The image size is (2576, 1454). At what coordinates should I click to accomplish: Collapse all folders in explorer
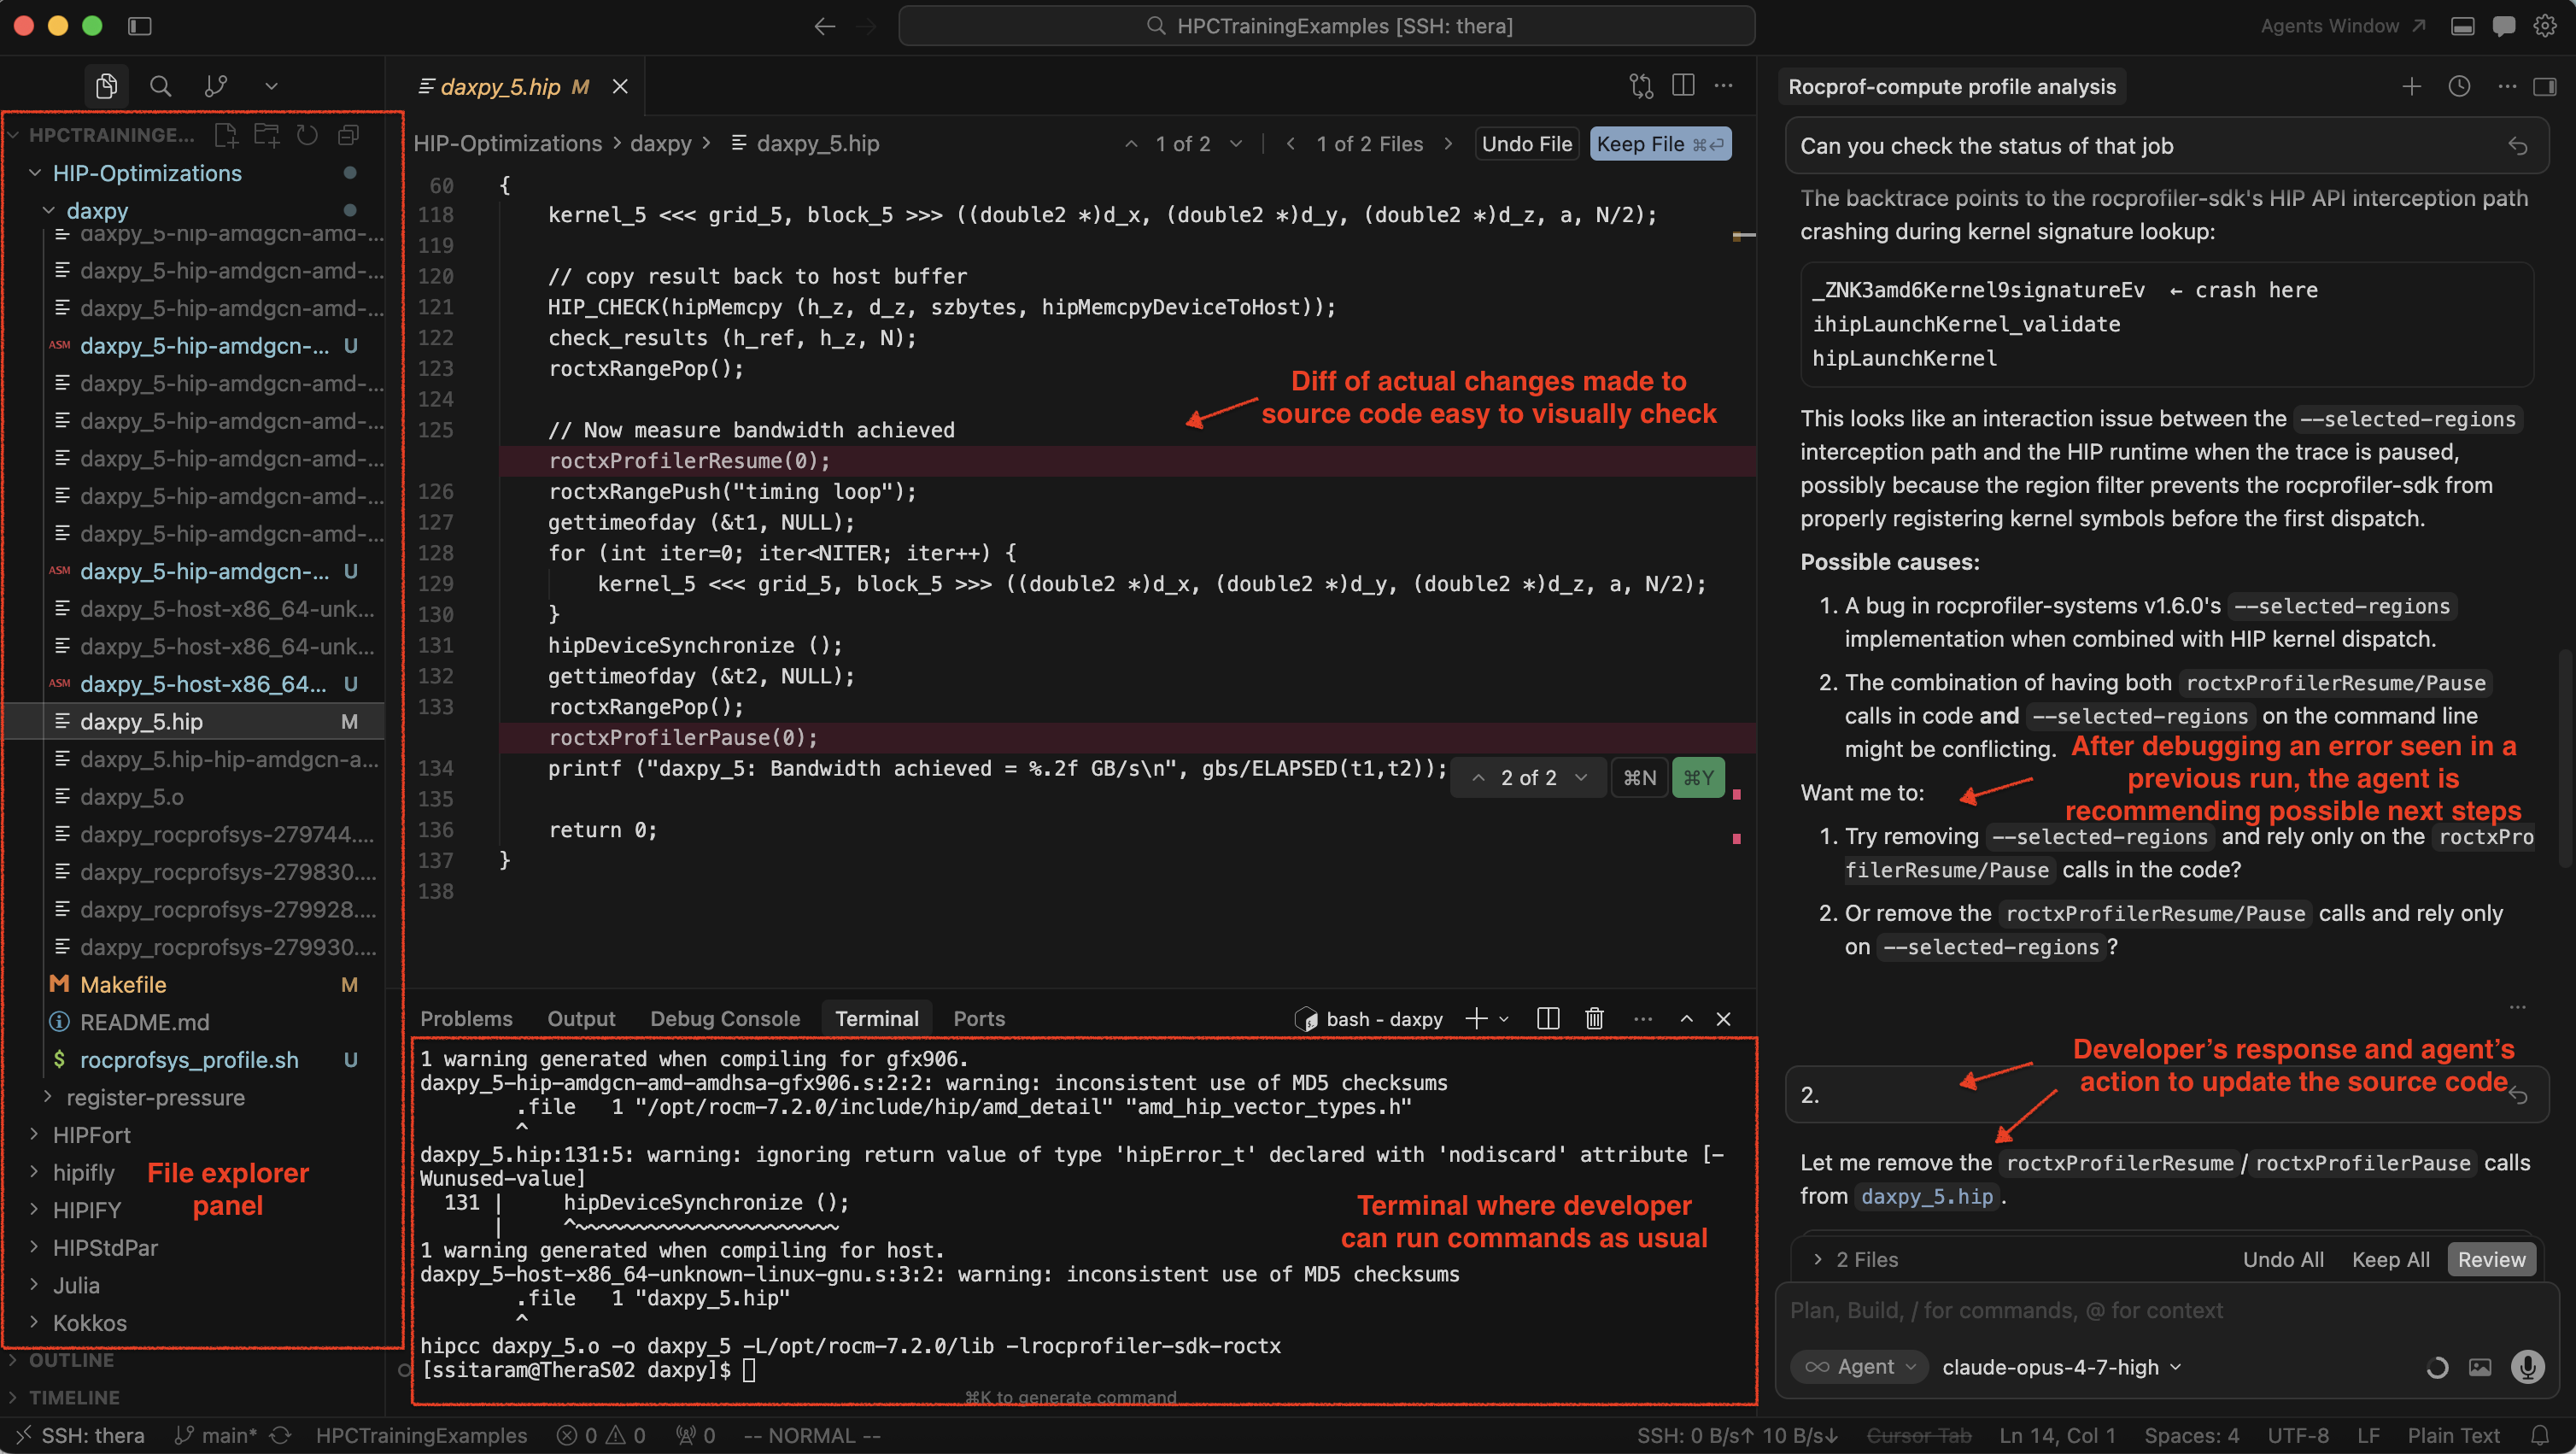coord(348,135)
